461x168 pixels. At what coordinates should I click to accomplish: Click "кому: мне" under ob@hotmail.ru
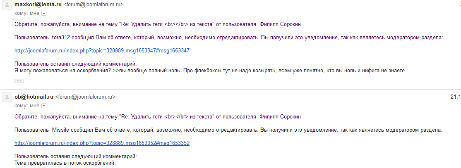[x=27, y=106]
